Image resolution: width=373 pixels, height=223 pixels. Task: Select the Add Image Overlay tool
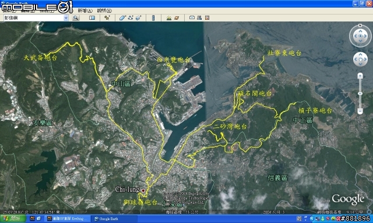pos(139,18)
